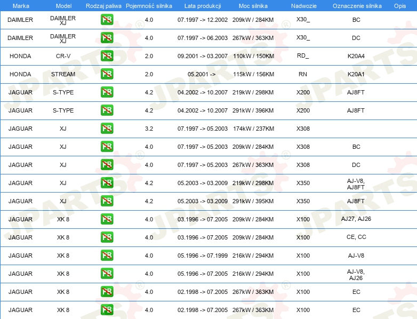Screen dimensions: 417x319
Task: Select the K20A4 engine code cell
Action: (x=356, y=56)
